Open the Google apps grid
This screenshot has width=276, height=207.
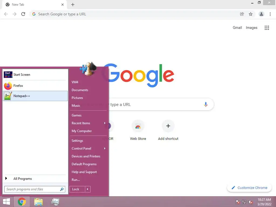(267, 28)
